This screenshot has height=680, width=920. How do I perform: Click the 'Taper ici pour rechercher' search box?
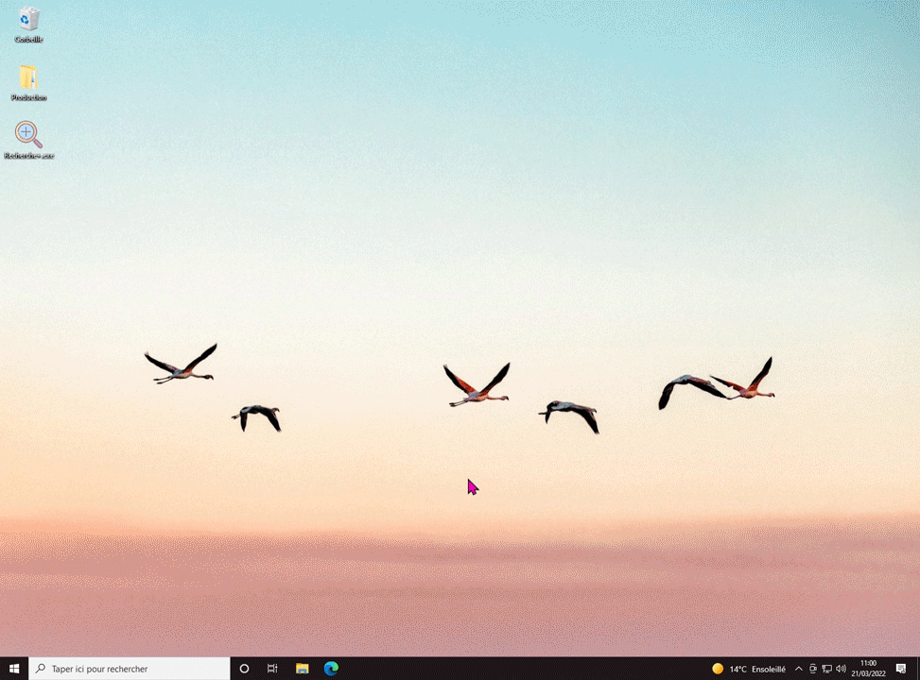(x=130, y=669)
